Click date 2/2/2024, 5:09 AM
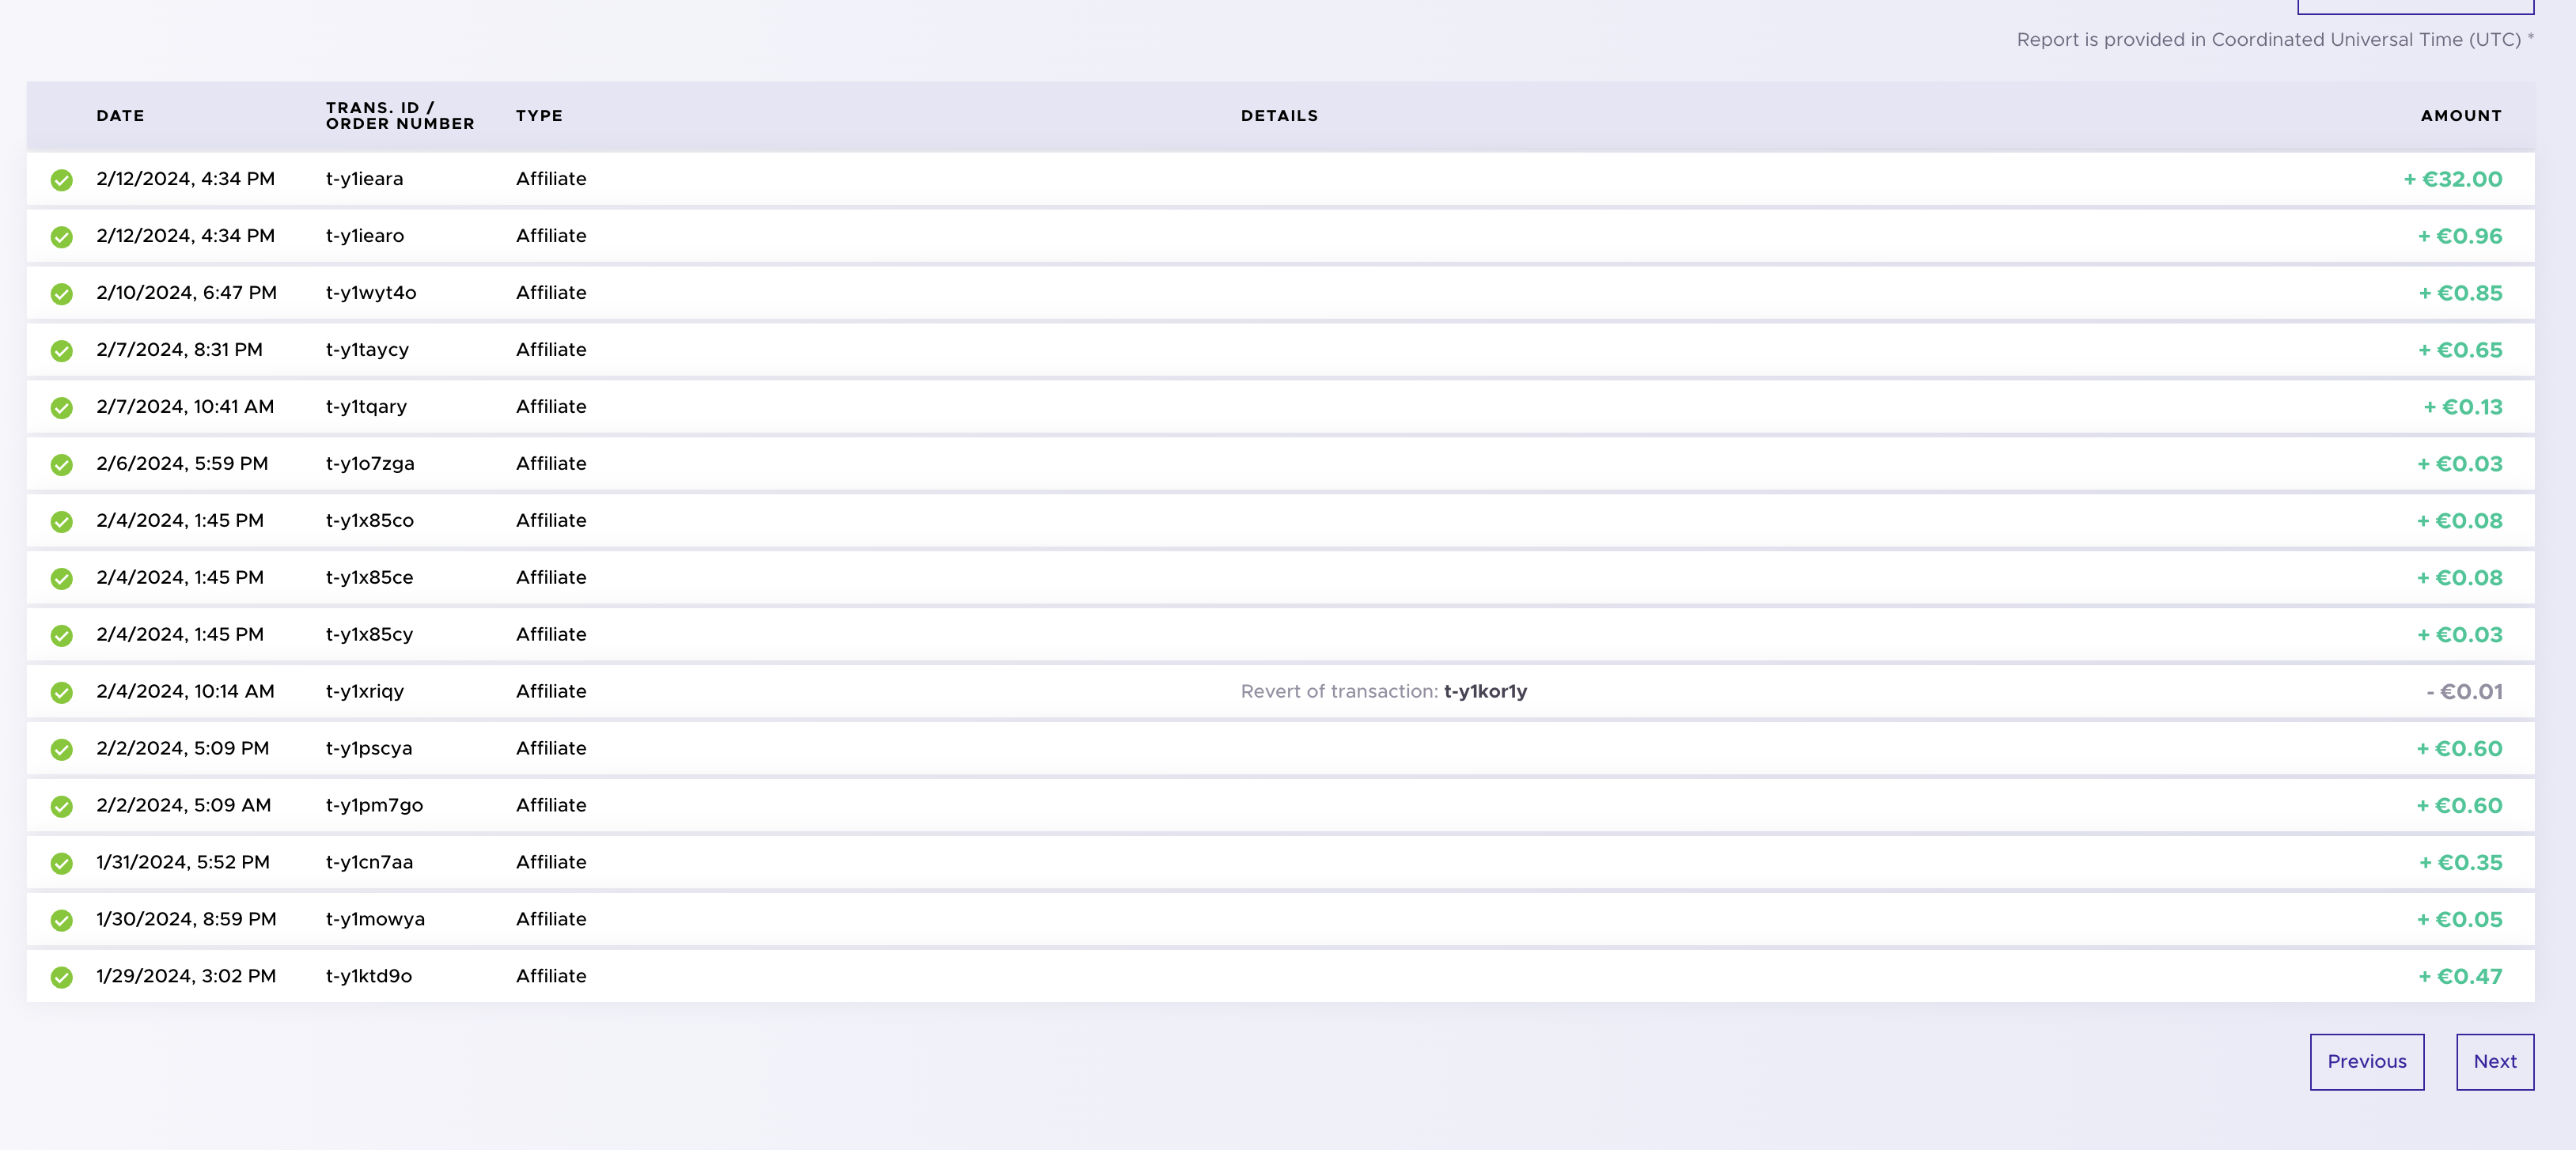 (184, 806)
